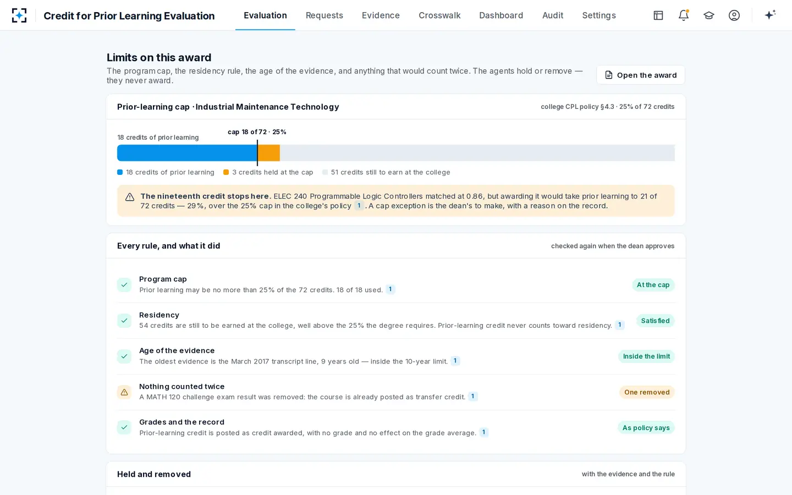Open citation 1 on the Residency rule

pos(620,325)
